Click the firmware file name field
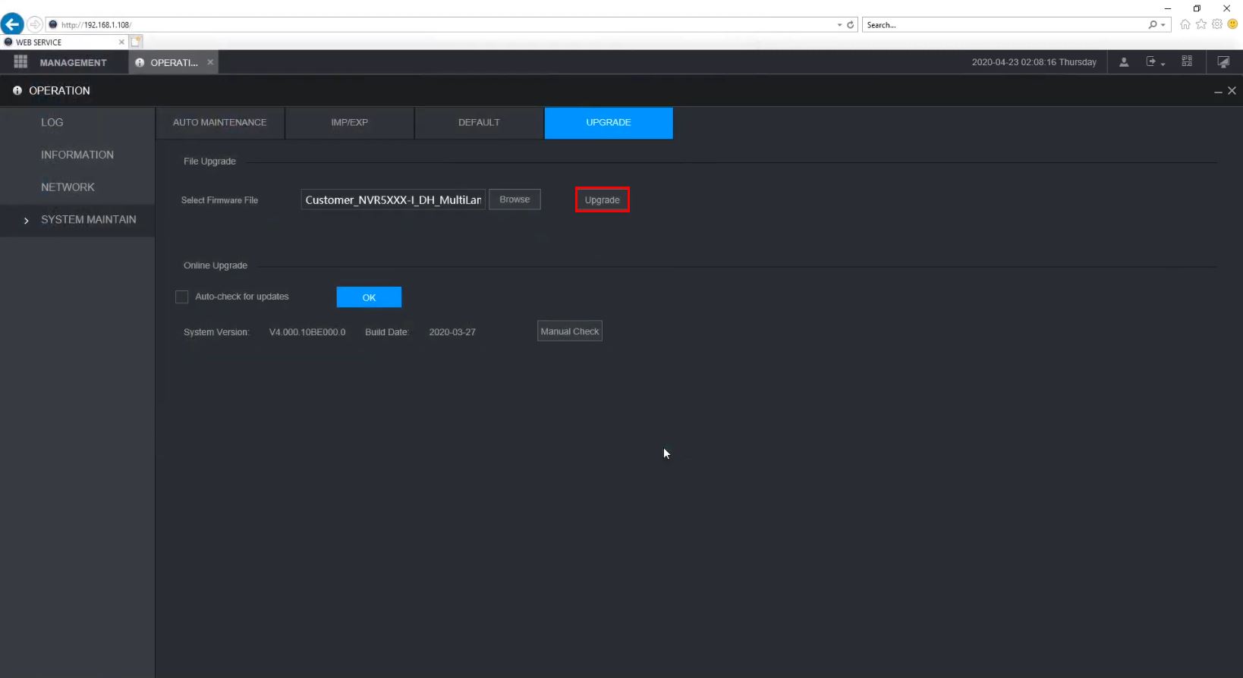The height and width of the screenshot is (678, 1243). pyautogui.click(x=393, y=199)
